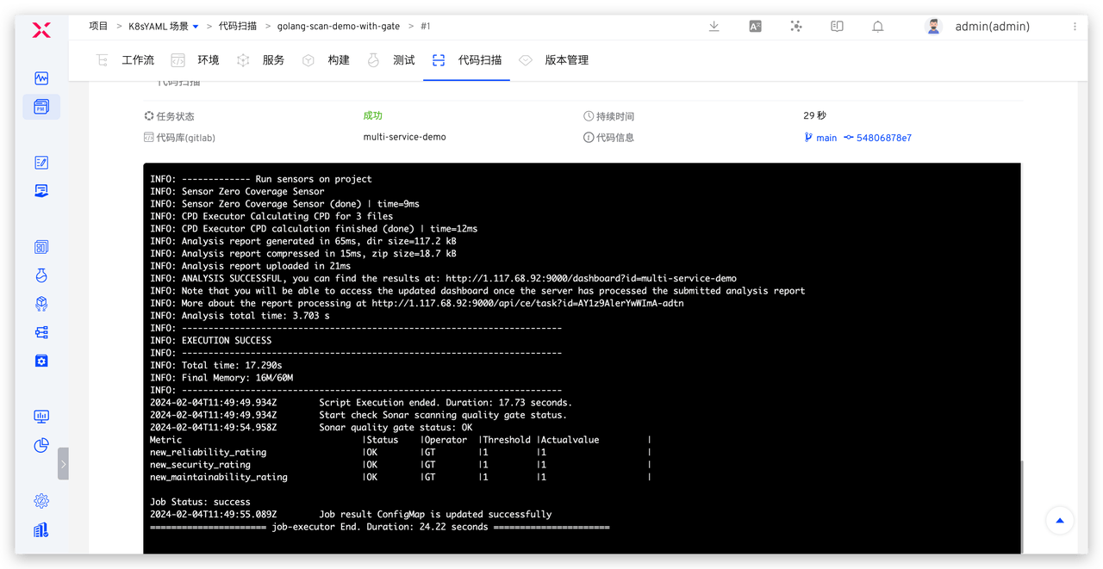Open commit 54806878e7 link
This screenshot has height=569, width=1103.
[x=883, y=138]
